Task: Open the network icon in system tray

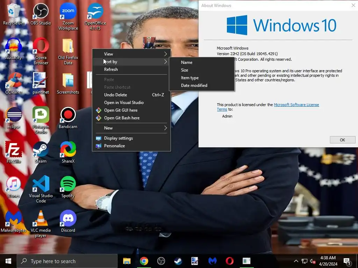Action: 305,261
